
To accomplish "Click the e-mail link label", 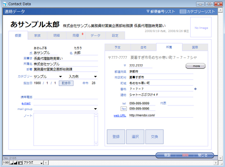I will pyautogui.click(x=26, y=103).
